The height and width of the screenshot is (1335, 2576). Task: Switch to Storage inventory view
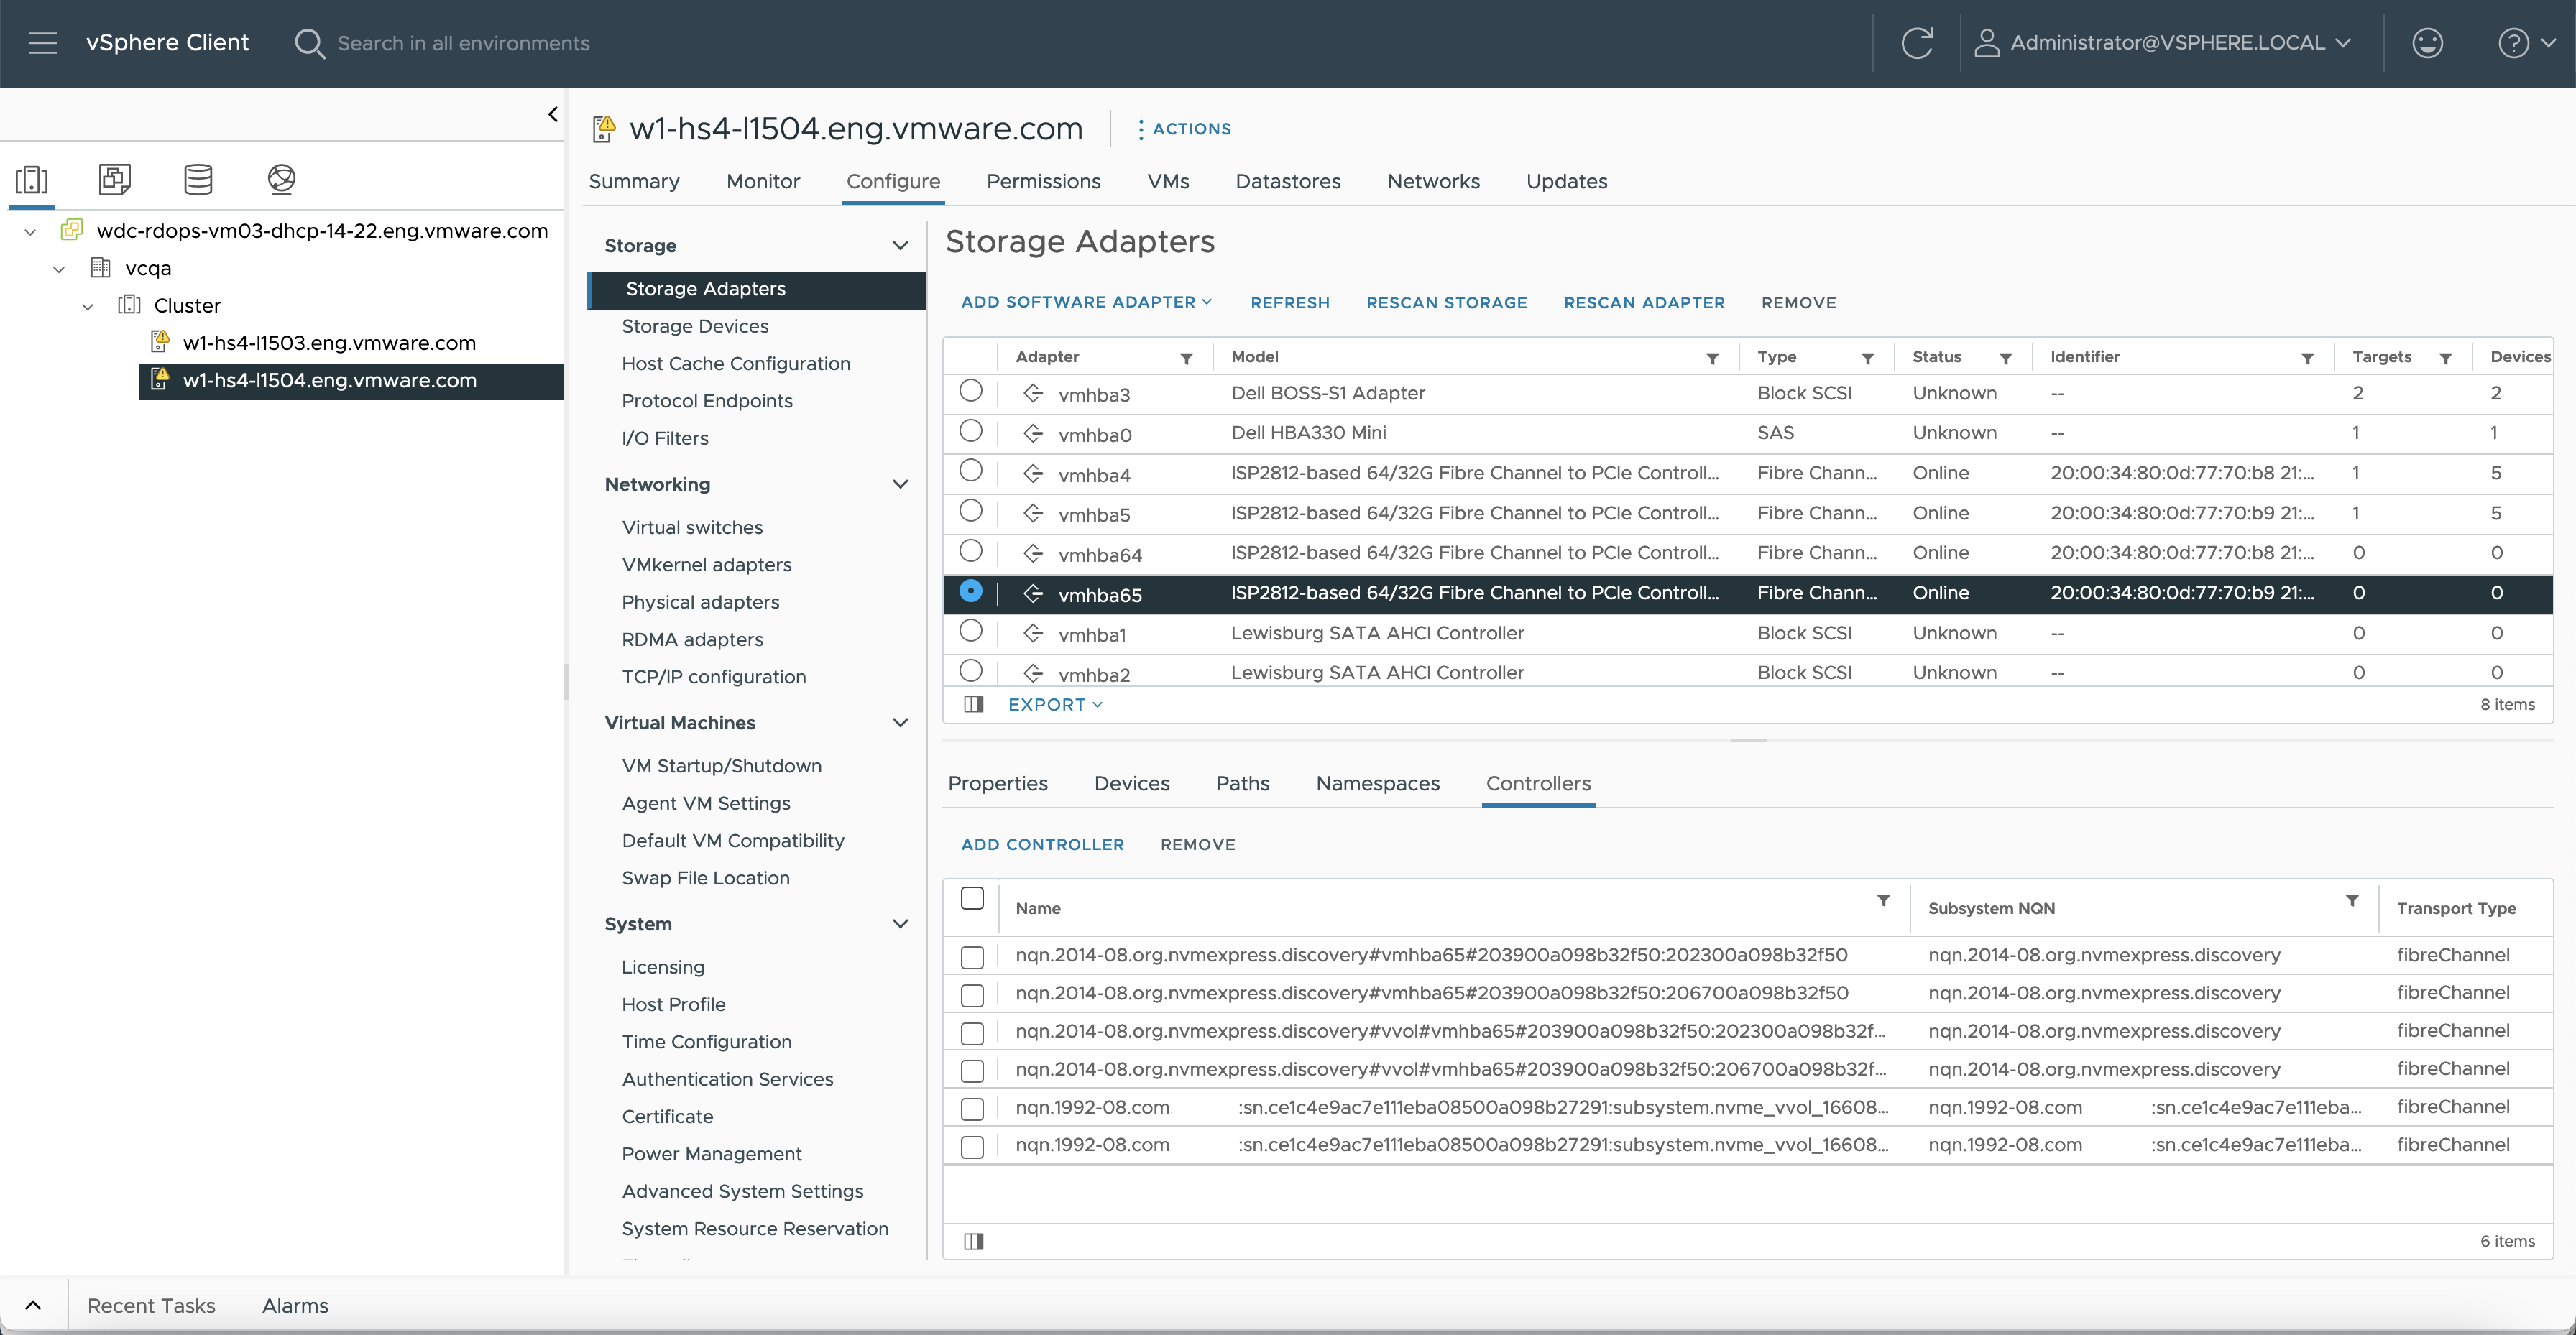click(x=198, y=179)
